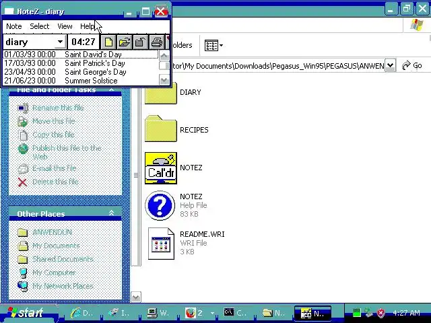Click the NoteZ window system menu icon

pos(9,11)
